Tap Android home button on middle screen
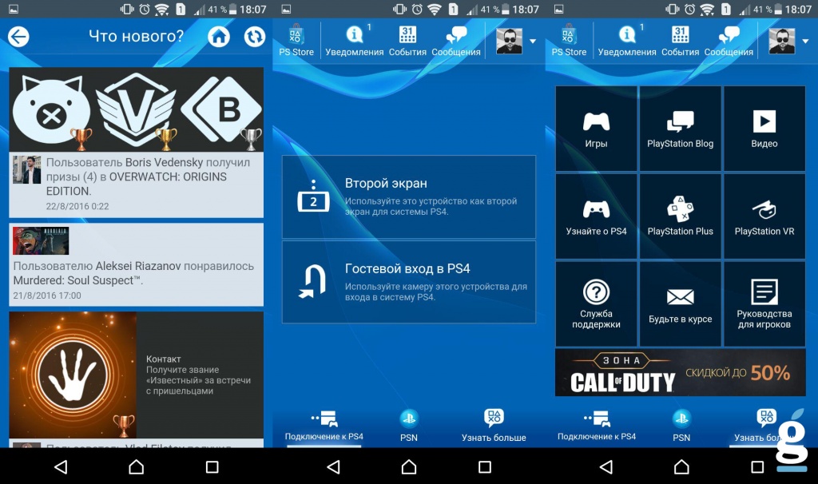This screenshot has height=484, width=818. 408,466
